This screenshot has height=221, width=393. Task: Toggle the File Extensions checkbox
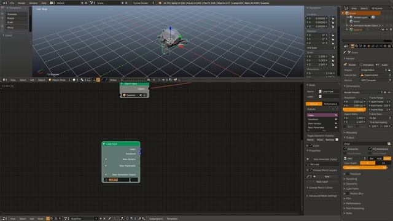point(370,149)
